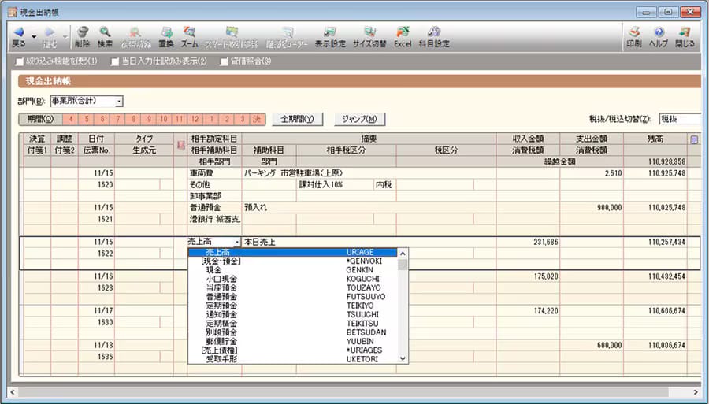
Task: Select the [売上債権] group entry
Action: tap(292, 350)
